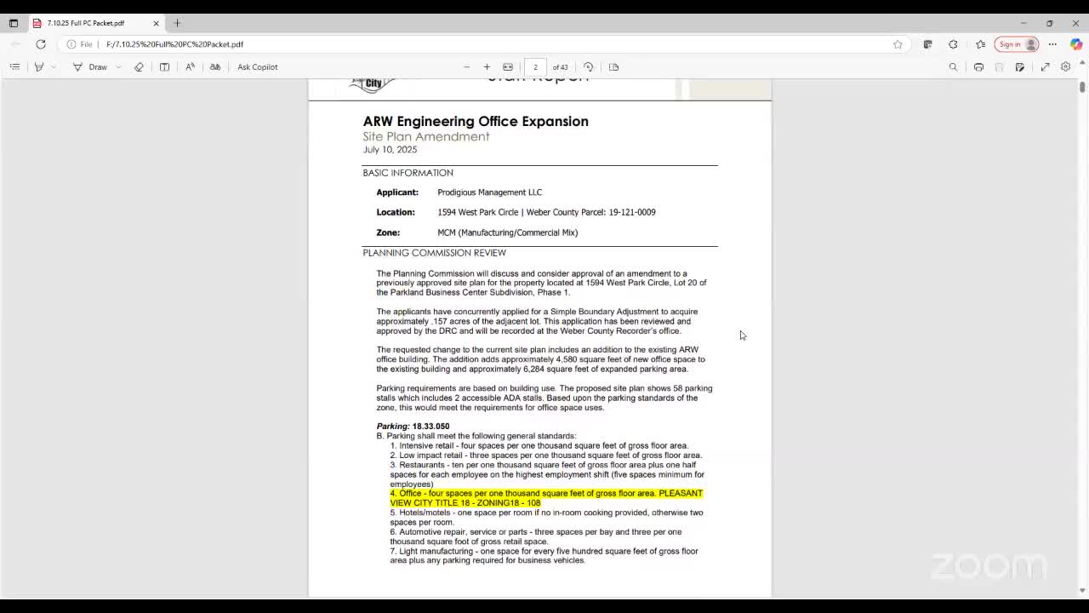Click the MCM (Manufacturing/Commercial Mix) zone text
1089x613 pixels.
click(507, 232)
